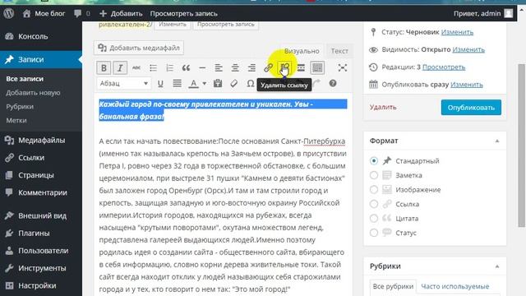Open the Абзац paragraph style dropdown

click(x=123, y=84)
